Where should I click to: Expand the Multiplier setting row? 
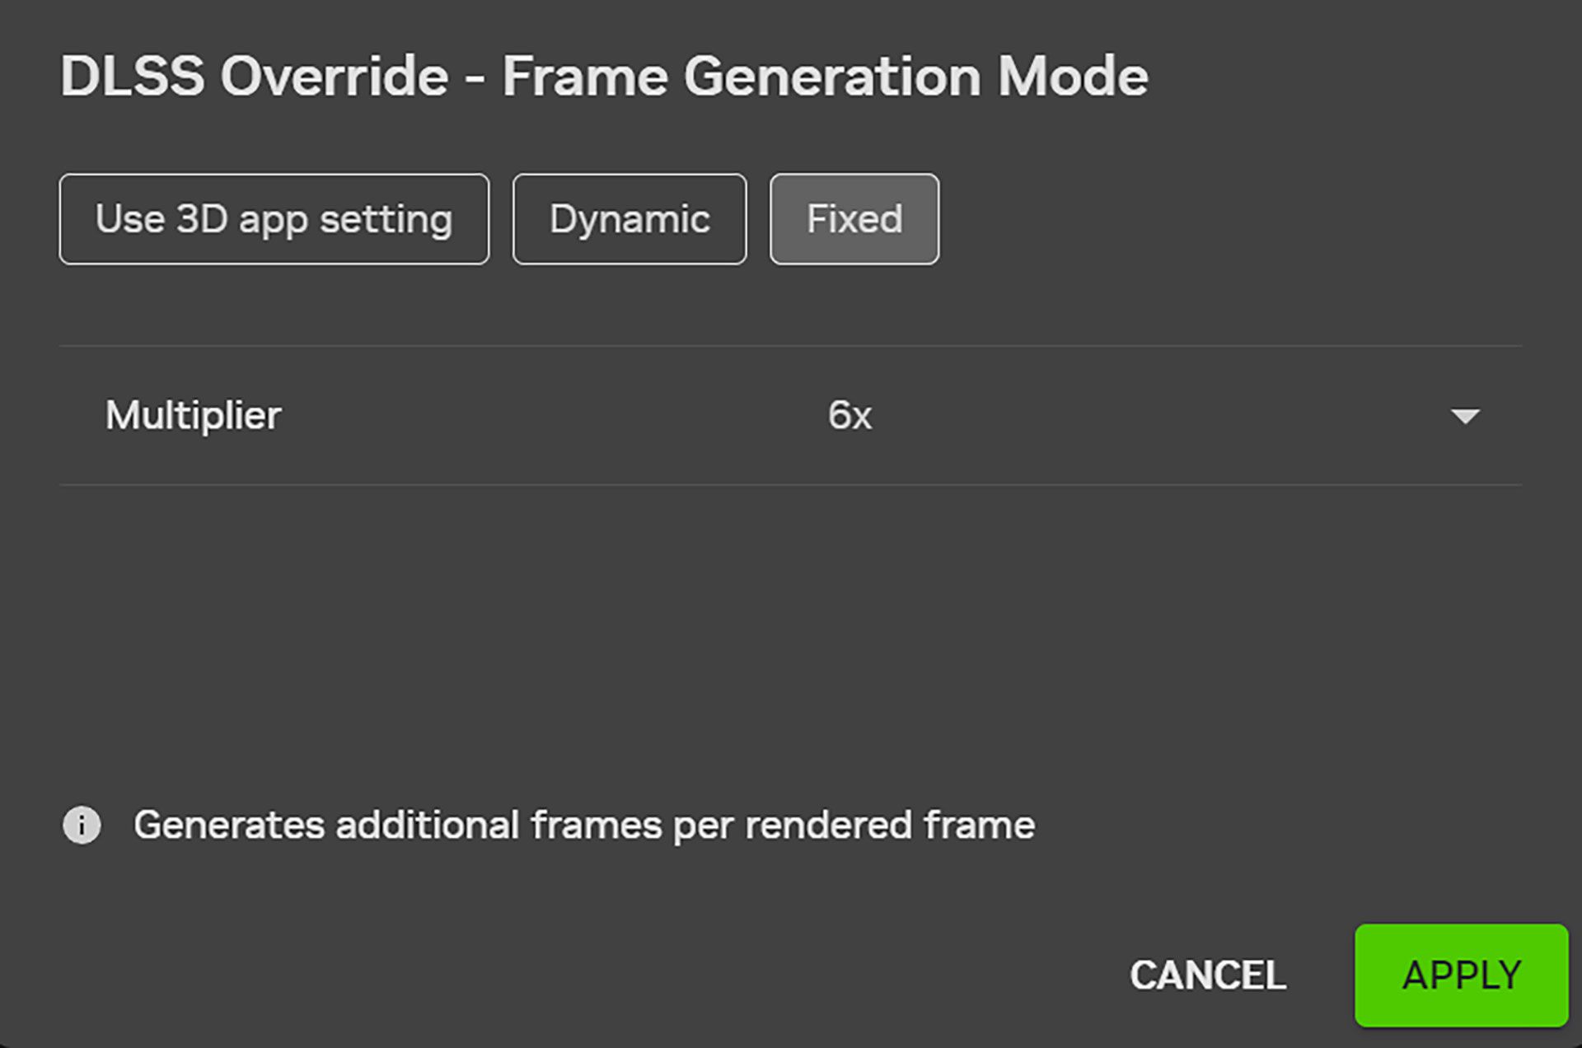point(789,415)
